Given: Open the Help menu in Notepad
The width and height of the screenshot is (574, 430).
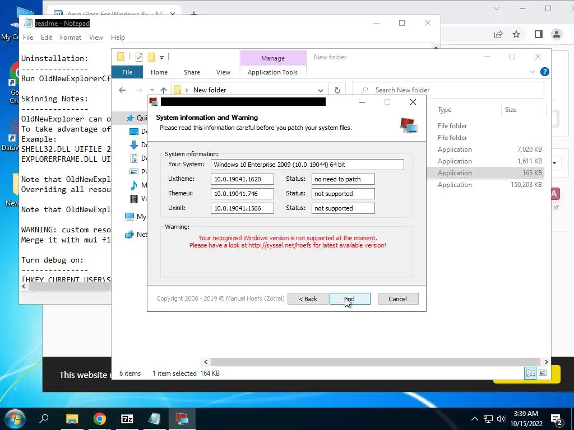Looking at the screenshot, I should 118,38.
